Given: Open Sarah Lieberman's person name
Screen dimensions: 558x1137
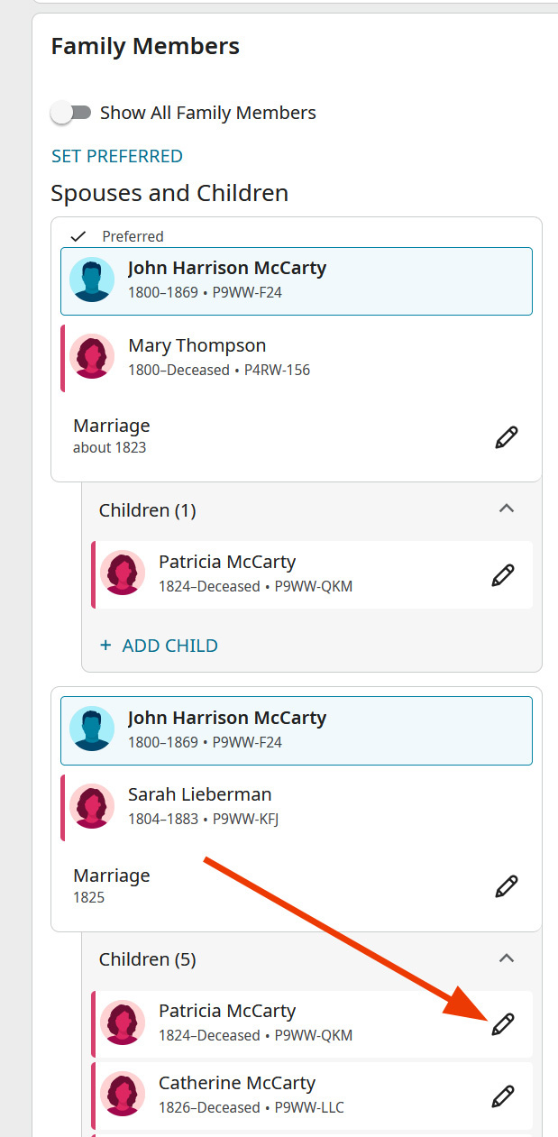Looking at the screenshot, I should 199,794.
